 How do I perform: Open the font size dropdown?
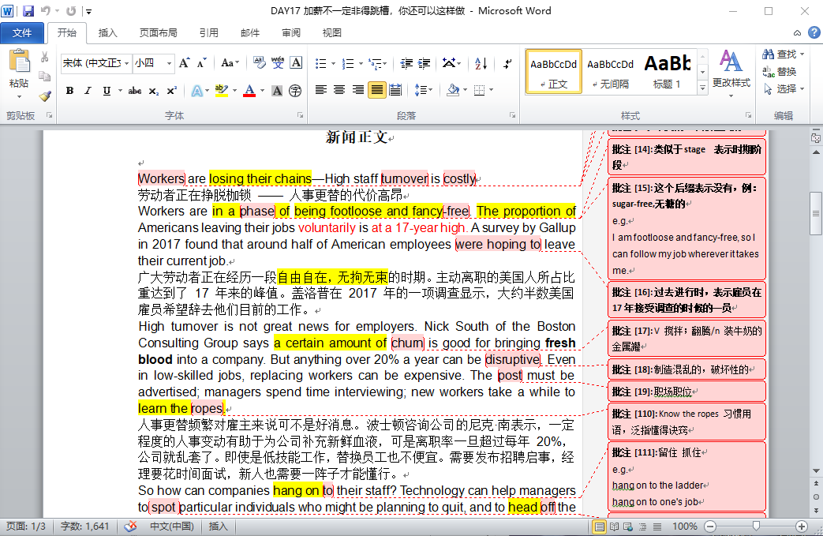[x=169, y=63]
